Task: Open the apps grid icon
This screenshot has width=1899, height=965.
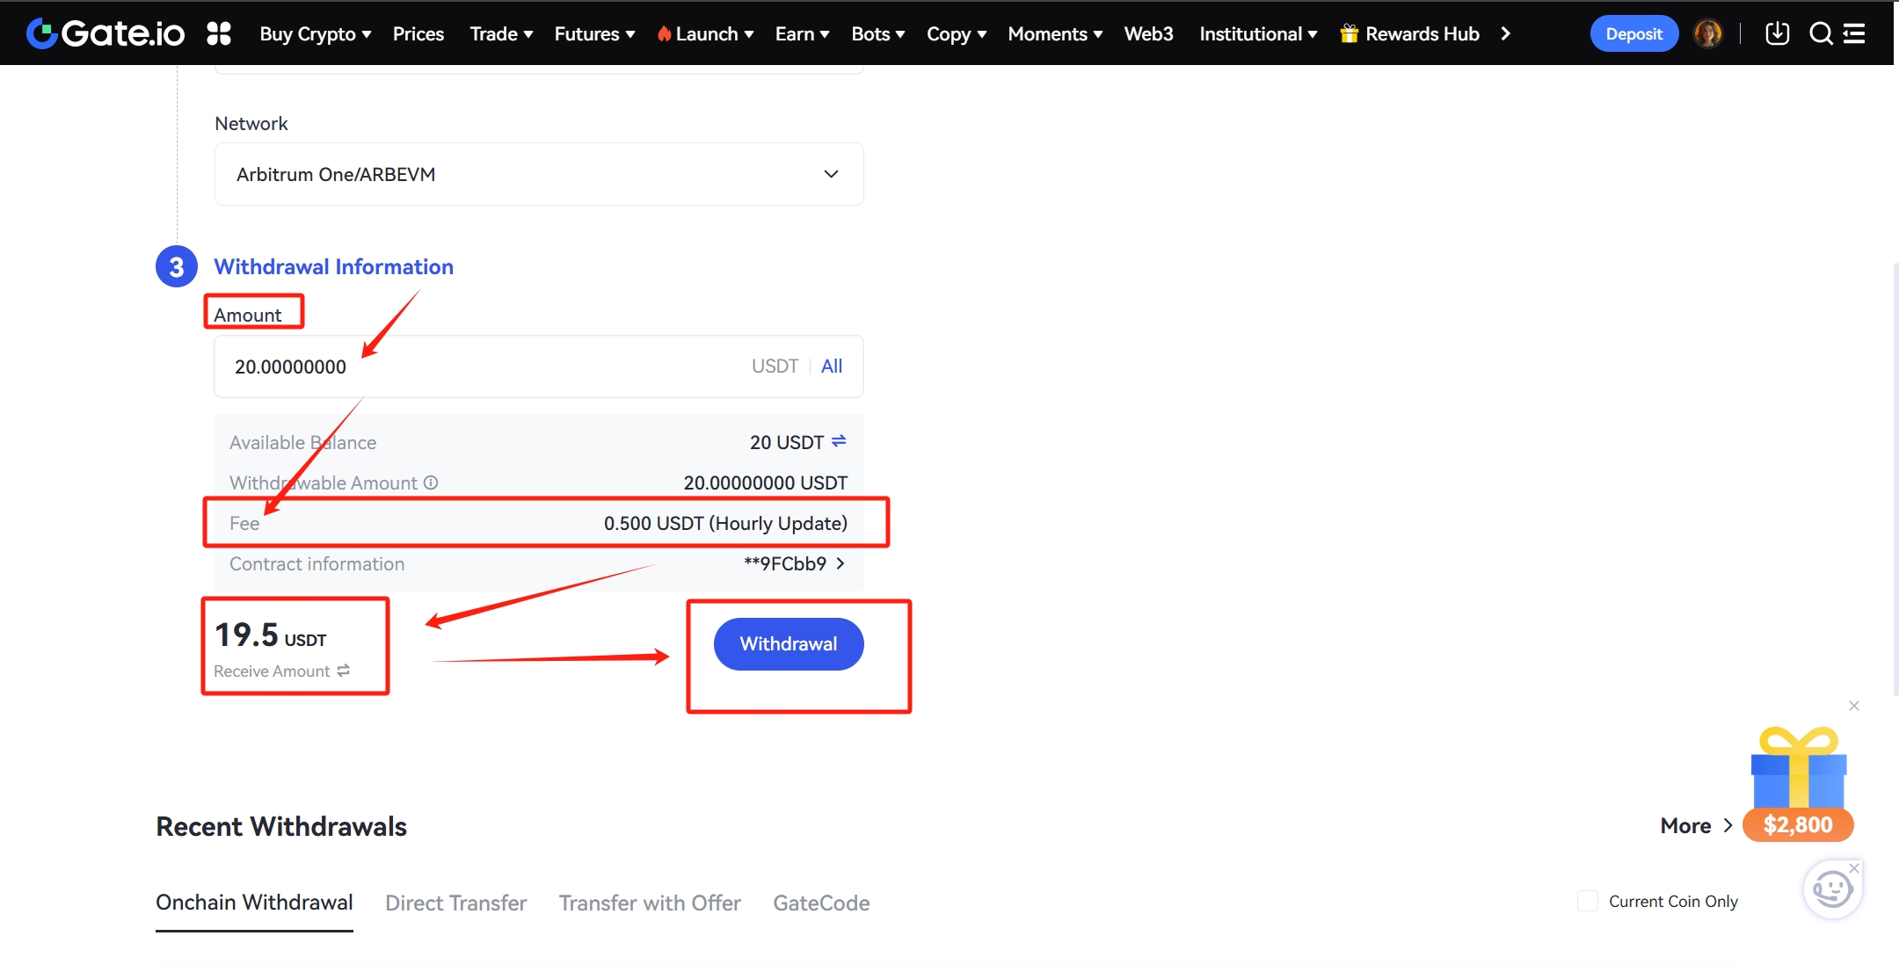Action: [x=218, y=33]
